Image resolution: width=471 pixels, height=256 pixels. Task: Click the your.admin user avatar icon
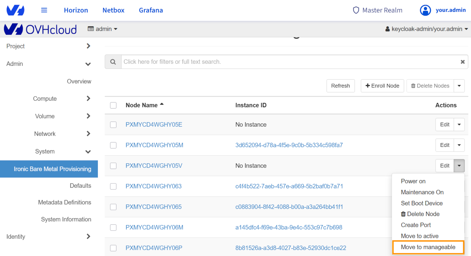(x=425, y=10)
